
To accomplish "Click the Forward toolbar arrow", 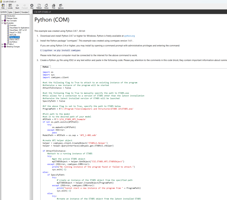I will [x=25, y=6].
